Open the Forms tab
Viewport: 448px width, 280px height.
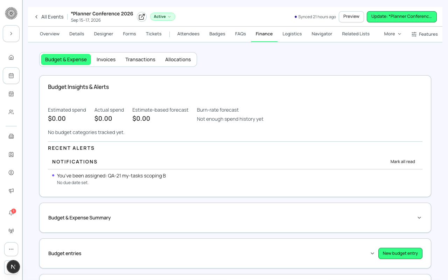click(129, 34)
